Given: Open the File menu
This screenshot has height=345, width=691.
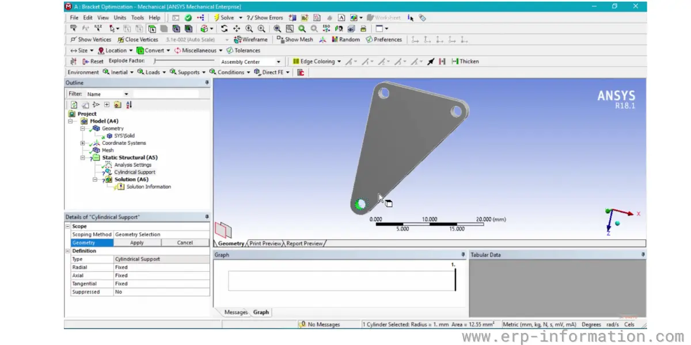Looking at the screenshot, I should click(x=74, y=18).
